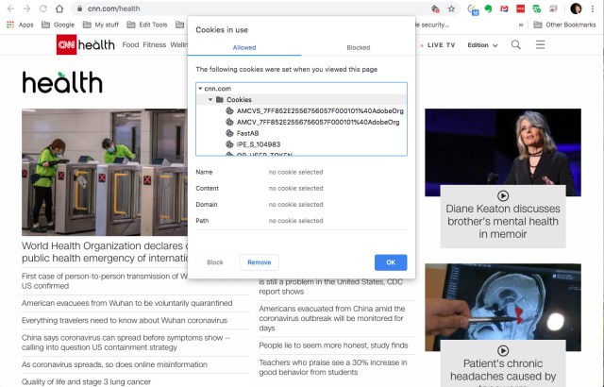Open the Apps grid shortcut

(x=21, y=25)
